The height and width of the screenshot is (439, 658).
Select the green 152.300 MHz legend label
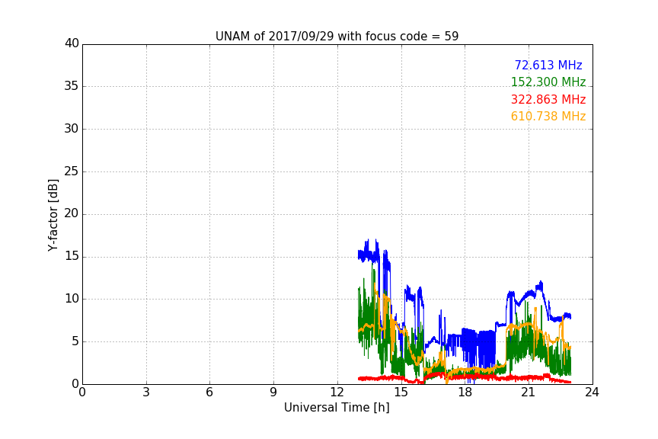(x=548, y=82)
